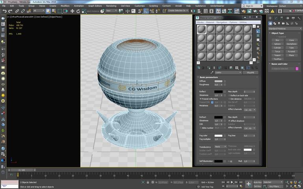303x189 pixels.
Task: Open the Graph Editors menu
Action: tap(95, 6)
